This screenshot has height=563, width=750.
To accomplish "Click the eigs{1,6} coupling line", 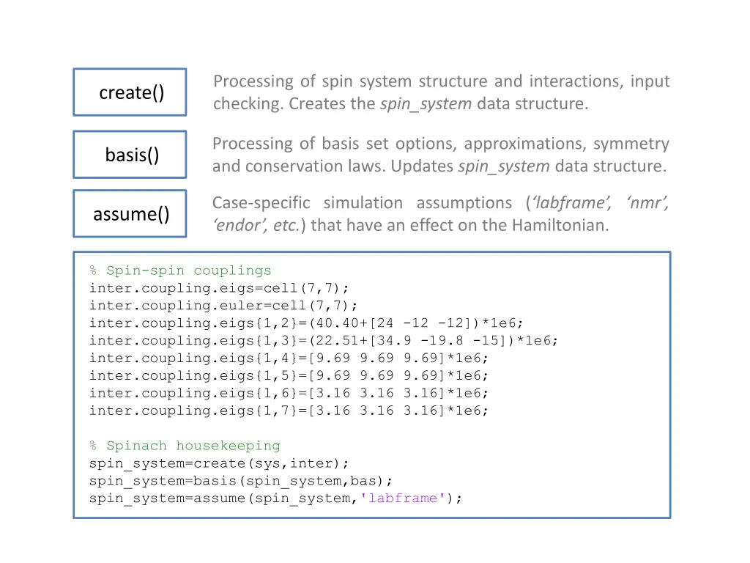I will coord(289,393).
